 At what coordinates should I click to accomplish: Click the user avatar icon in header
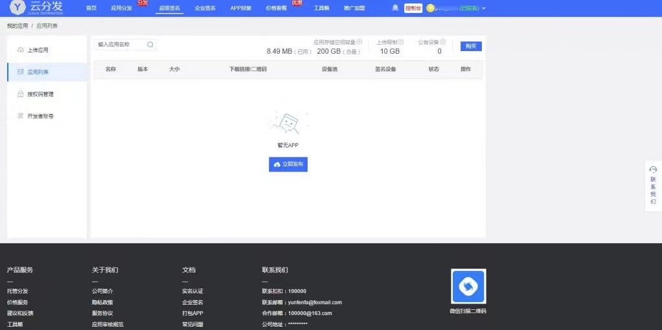pyautogui.click(x=430, y=8)
